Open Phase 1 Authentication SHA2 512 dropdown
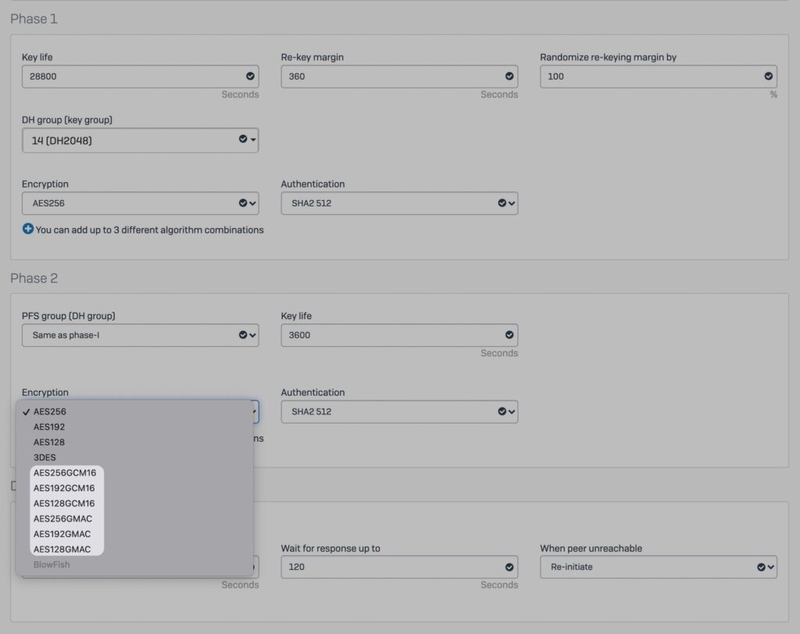The image size is (800, 634). tap(399, 203)
